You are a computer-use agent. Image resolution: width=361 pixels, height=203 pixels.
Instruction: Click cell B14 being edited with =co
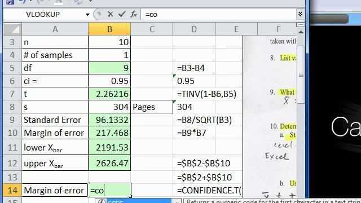tap(109, 191)
